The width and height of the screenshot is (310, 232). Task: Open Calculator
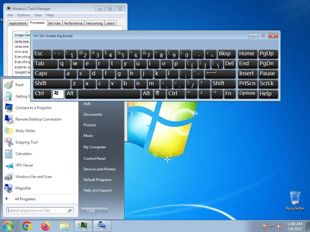click(41, 154)
